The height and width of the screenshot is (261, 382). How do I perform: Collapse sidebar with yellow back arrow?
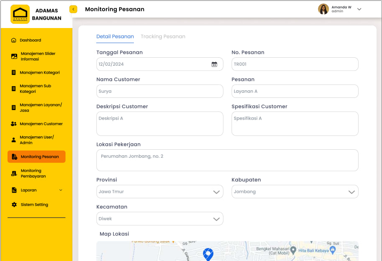73,9
